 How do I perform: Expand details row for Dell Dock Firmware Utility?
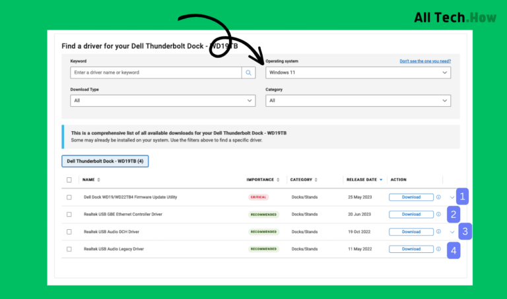click(452, 197)
